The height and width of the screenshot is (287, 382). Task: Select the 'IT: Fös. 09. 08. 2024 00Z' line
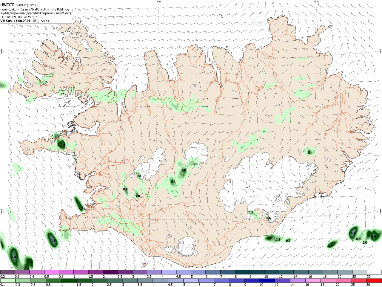(19, 17)
